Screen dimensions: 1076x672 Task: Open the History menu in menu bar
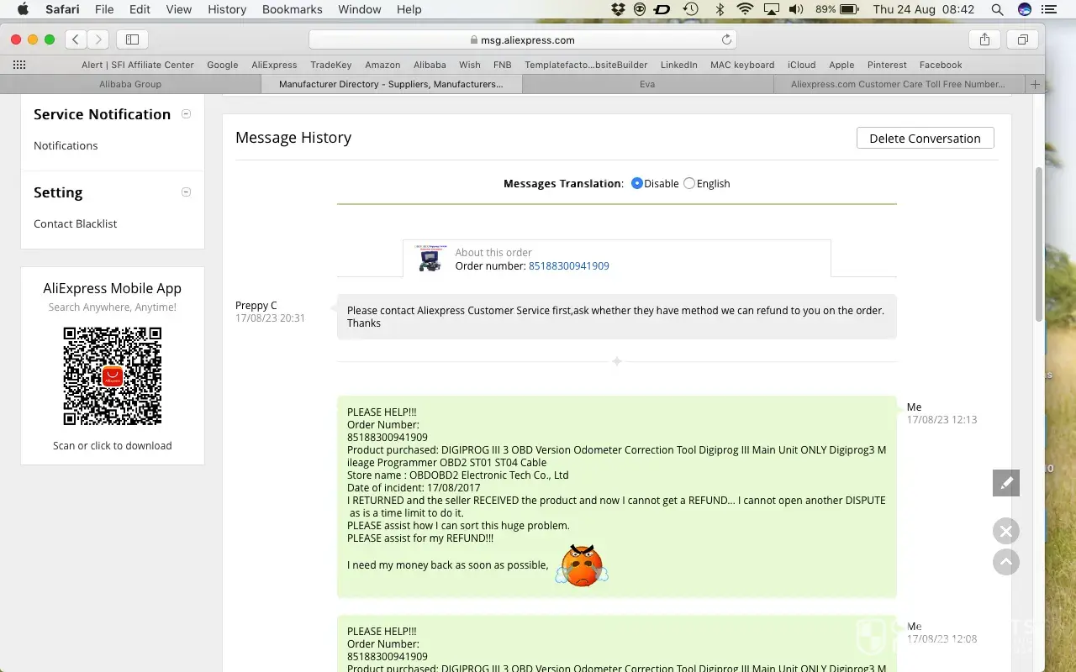tap(227, 9)
